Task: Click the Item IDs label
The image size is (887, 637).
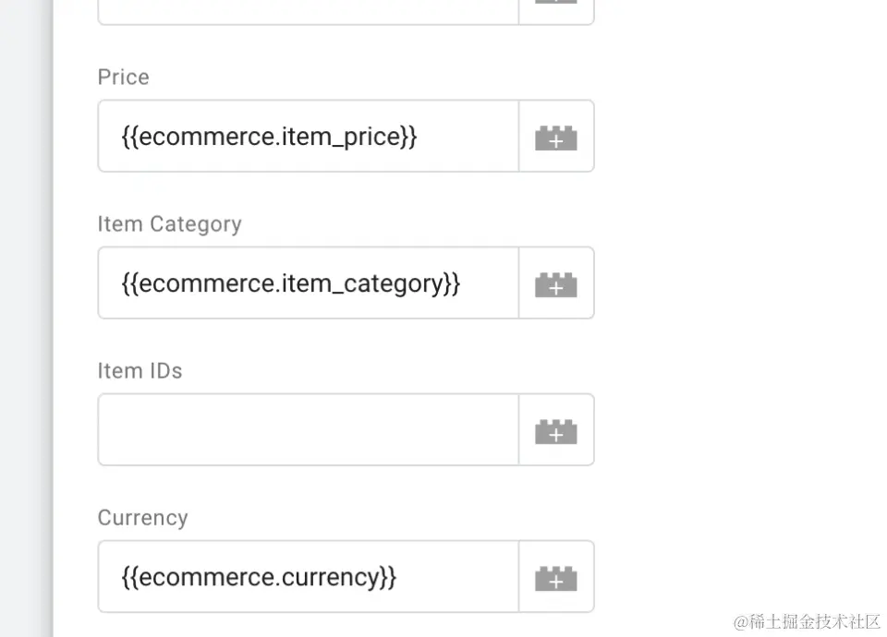Action: [140, 371]
